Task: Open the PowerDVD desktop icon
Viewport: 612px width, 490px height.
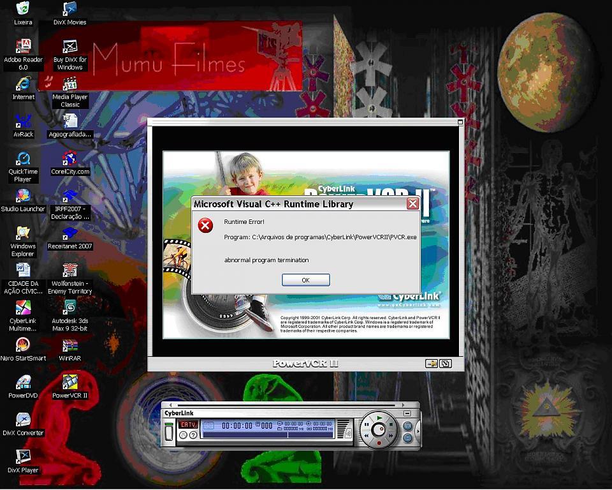Action: click(x=23, y=387)
